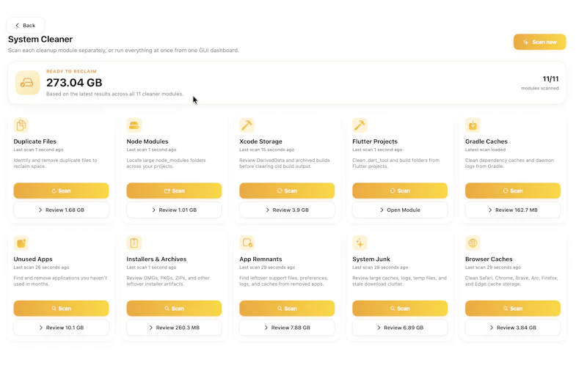Click the Browser Caches card title
587x368 pixels.
click(489, 260)
